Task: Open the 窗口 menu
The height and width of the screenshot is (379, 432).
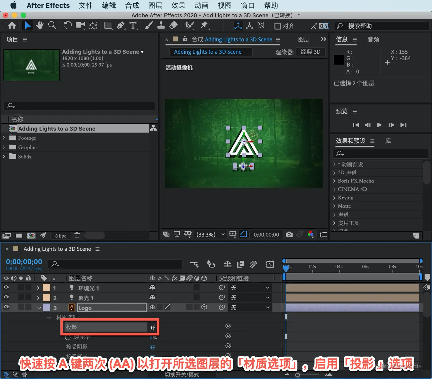Action: pos(248,5)
